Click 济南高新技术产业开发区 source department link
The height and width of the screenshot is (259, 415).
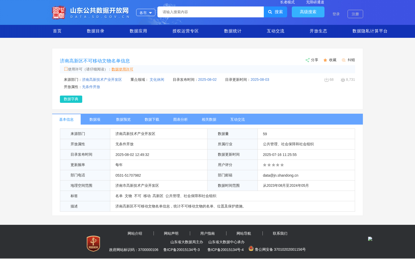(x=102, y=80)
